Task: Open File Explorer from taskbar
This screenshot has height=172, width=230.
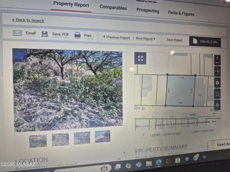Action: tap(149, 164)
